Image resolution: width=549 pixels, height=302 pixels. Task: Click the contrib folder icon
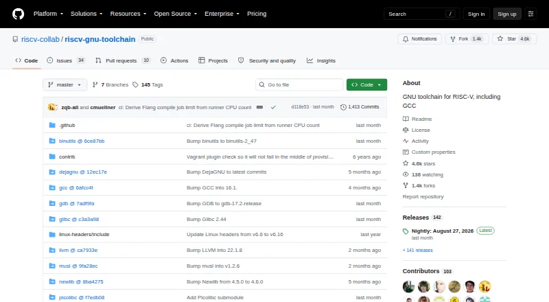[x=52, y=156]
